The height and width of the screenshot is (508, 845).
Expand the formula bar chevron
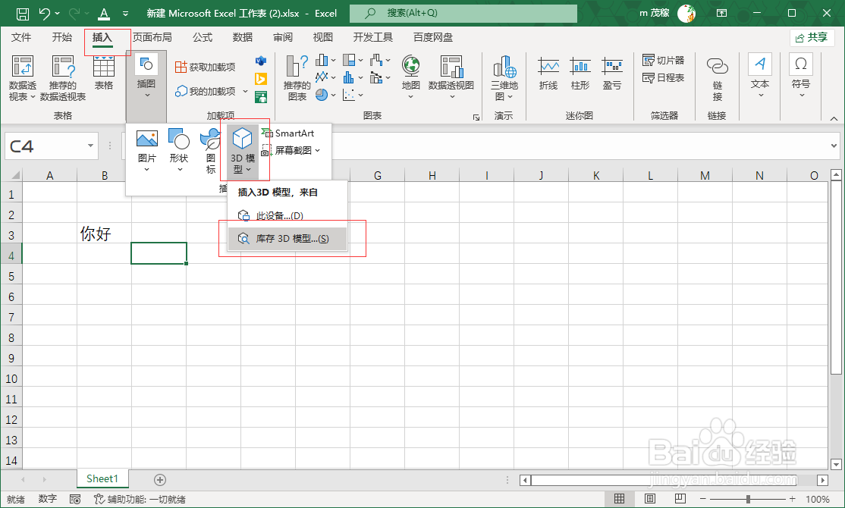pos(834,146)
